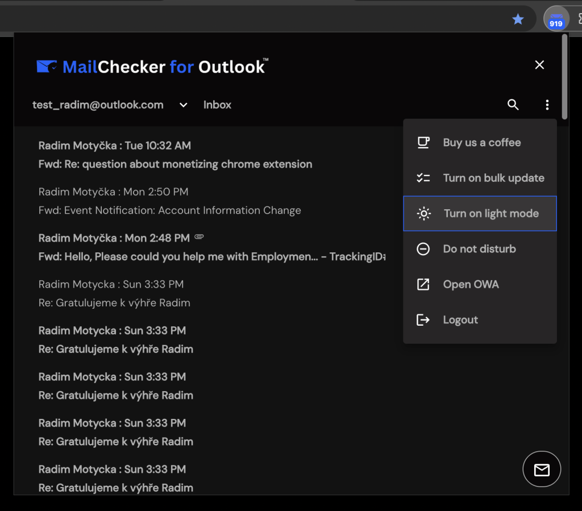582x511 pixels.
Task: Open the search magnifier in MailChecker
Action: click(513, 105)
